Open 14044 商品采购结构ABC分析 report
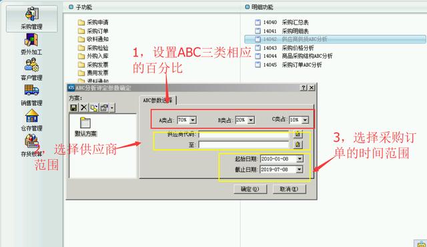Viewport: 427px width, 247px height. point(294,56)
